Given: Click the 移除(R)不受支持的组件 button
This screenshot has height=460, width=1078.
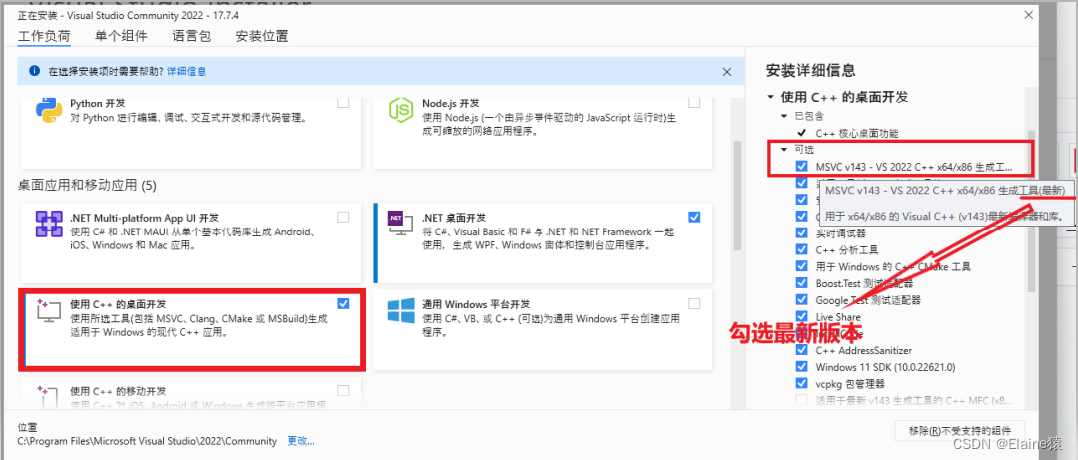Looking at the screenshot, I should pyautogui.click(x=960, y=430).
